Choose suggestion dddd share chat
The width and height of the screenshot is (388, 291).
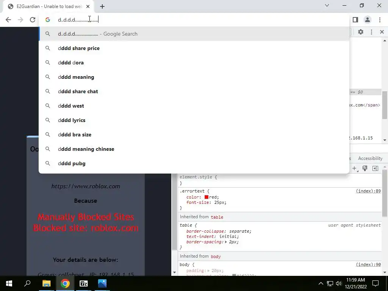194,91
